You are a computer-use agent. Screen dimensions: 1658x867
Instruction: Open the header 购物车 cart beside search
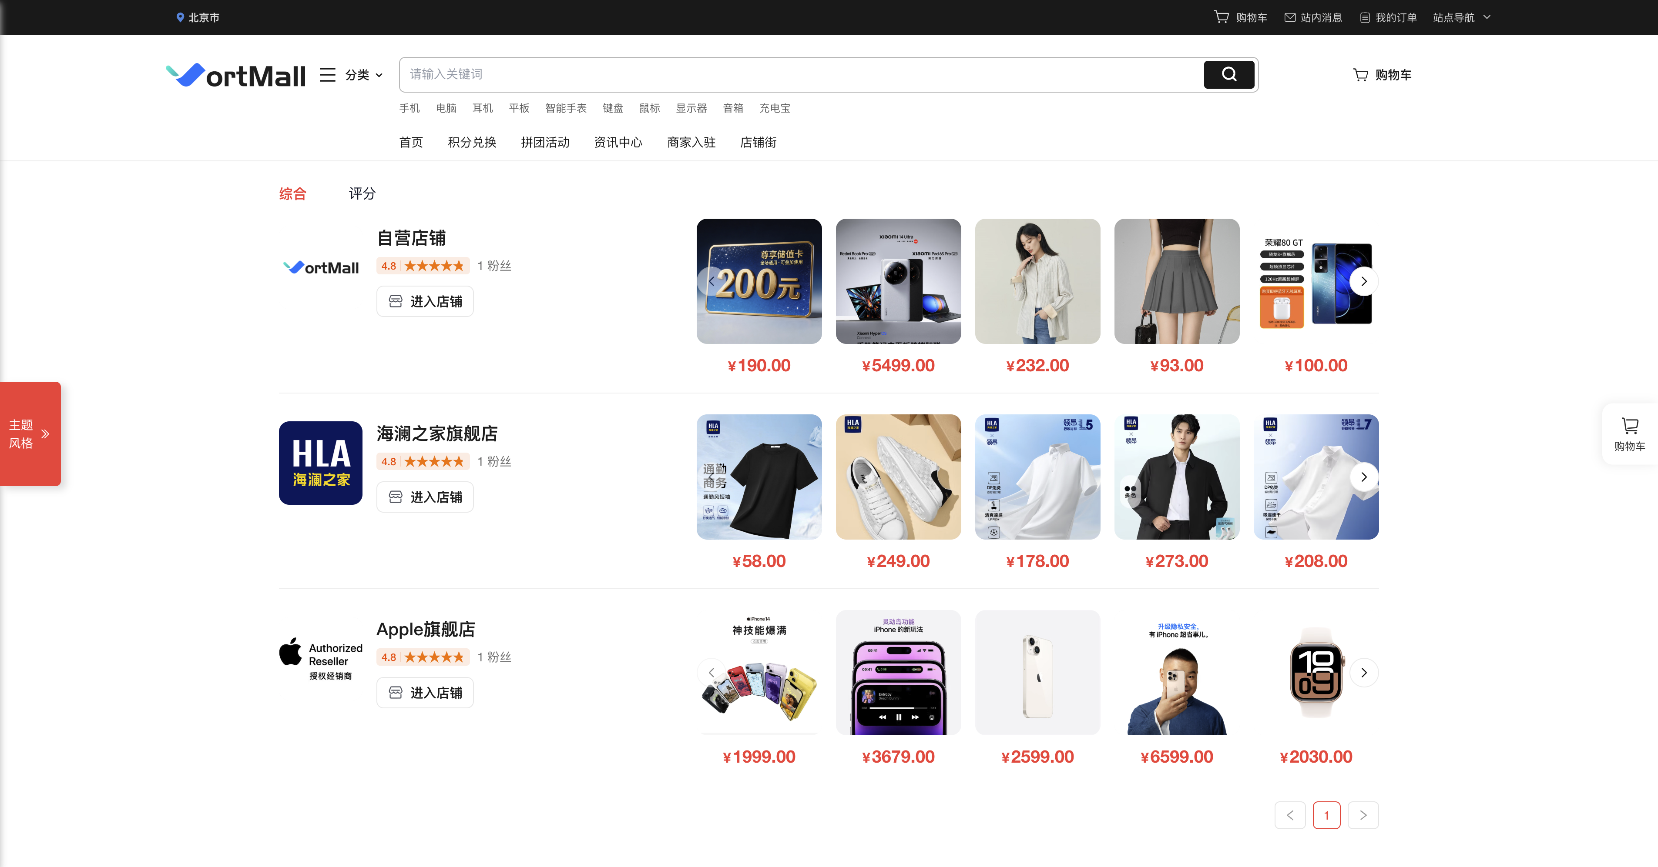tap(1382, 75)
